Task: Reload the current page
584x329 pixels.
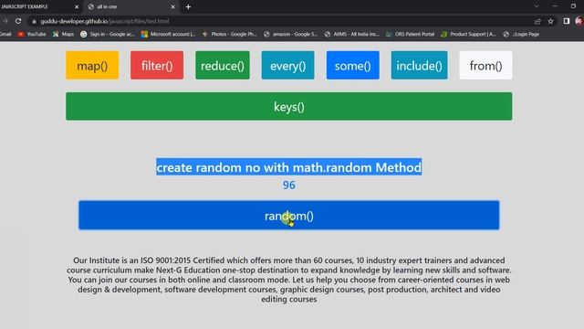Action: (18, 21)
